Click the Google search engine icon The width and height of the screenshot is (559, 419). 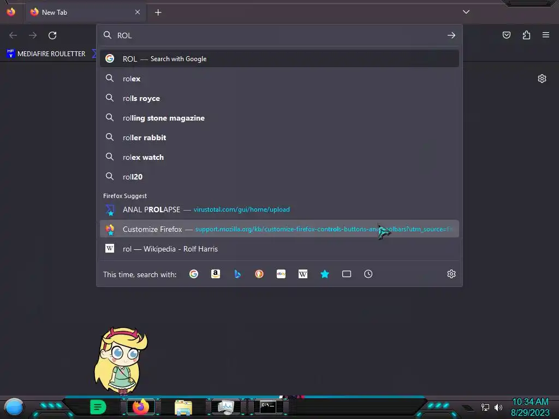(194, 274)
